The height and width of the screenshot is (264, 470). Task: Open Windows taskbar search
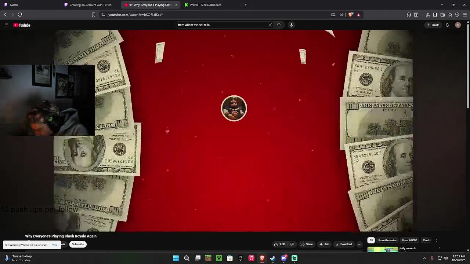click(x=187, y=258)
